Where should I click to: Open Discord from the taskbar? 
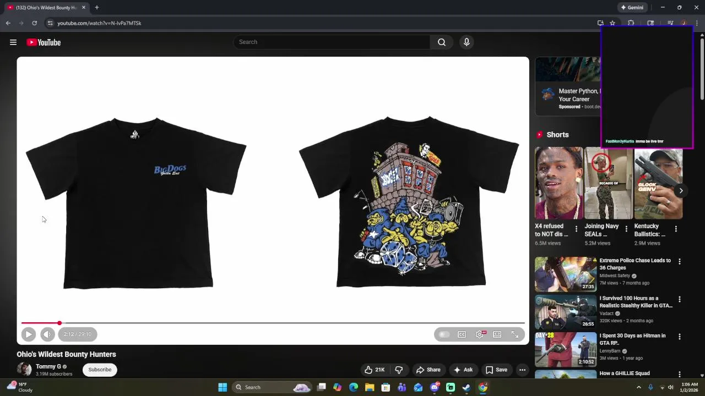click(435, 387)
